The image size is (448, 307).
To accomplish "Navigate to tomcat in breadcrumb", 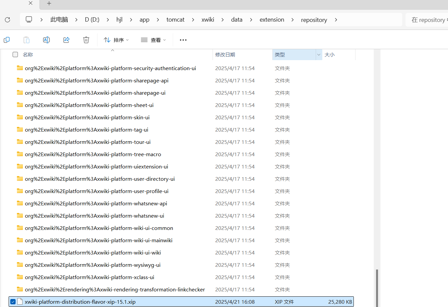I will point(175,20).
